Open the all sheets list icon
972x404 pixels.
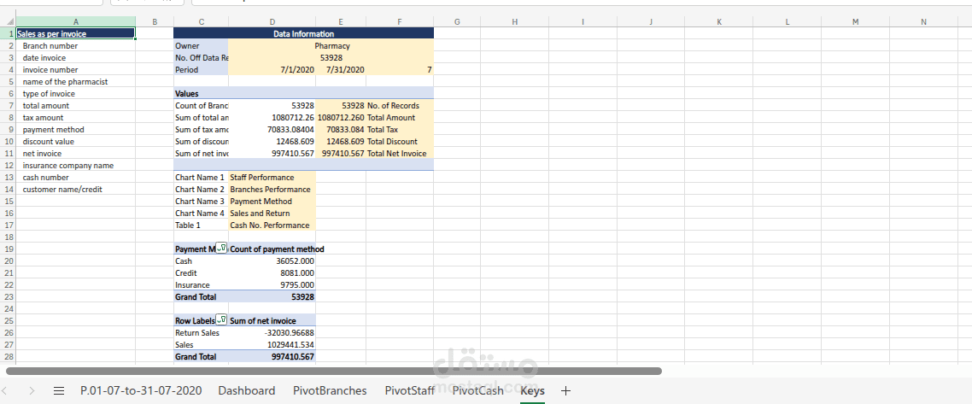pos(59,391)
